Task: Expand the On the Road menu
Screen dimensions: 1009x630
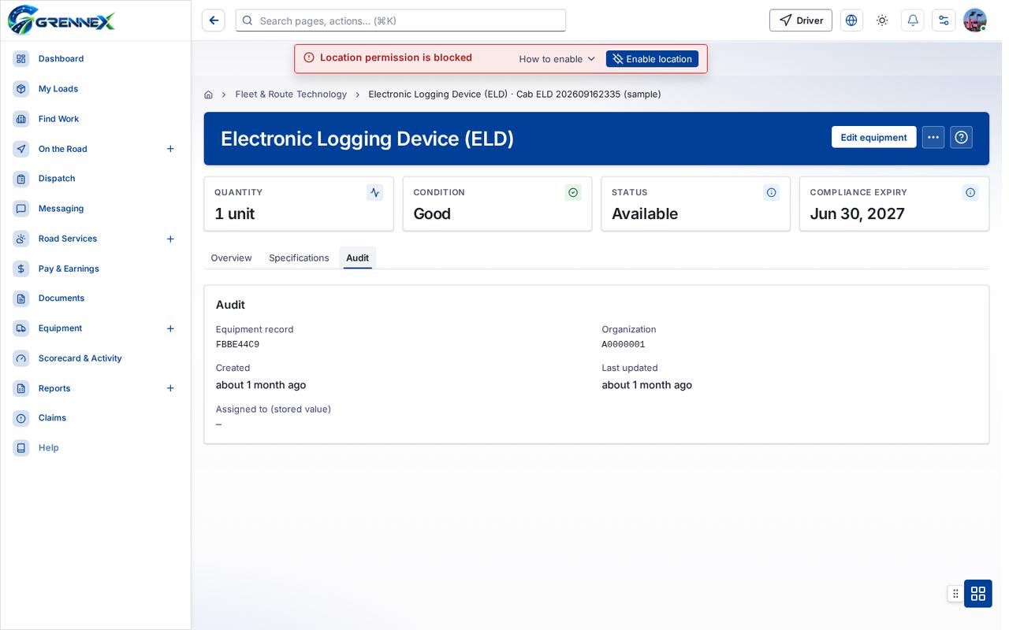Action: (x=170, y=149)
